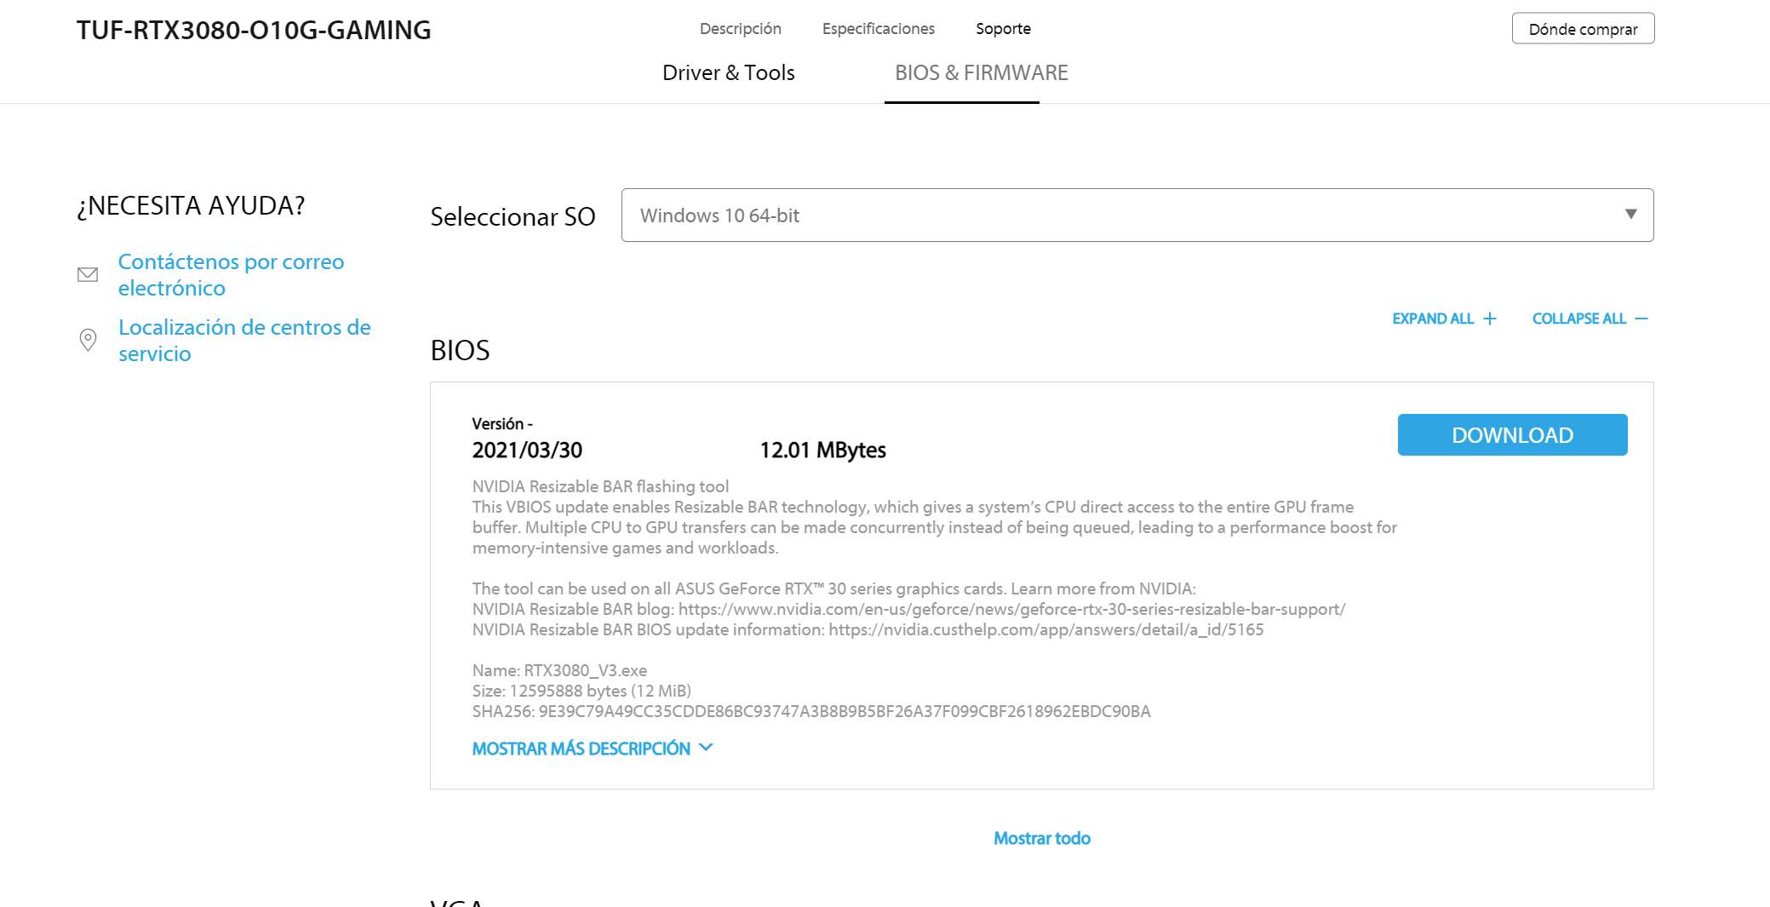The image size is (1770, 907).
Task: Click chevron next to Mostrar más descripción
Action: point(706,747)
